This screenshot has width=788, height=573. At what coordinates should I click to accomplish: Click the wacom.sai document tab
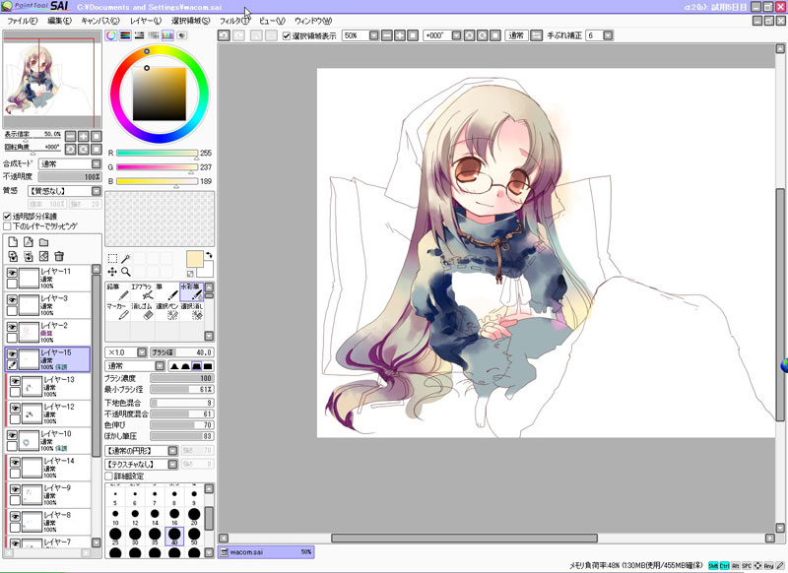point(266,552)
